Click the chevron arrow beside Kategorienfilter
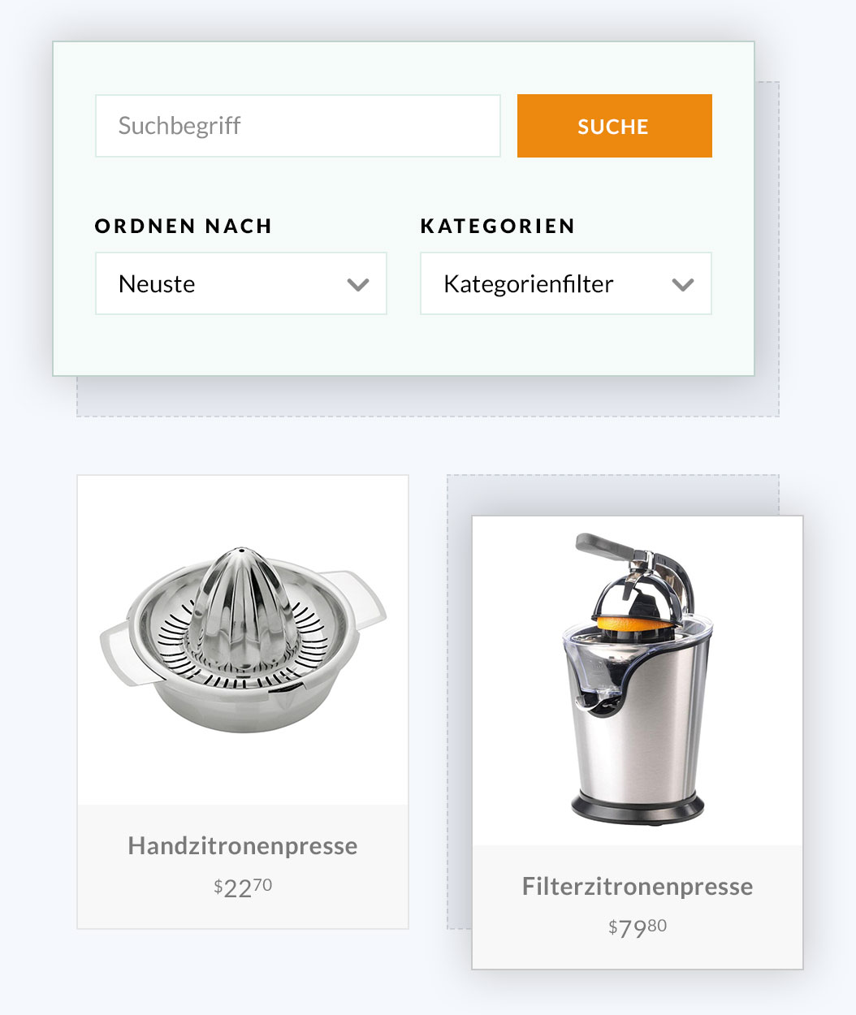The width and height of the screenshot is (856, 1015). (683, 284)
